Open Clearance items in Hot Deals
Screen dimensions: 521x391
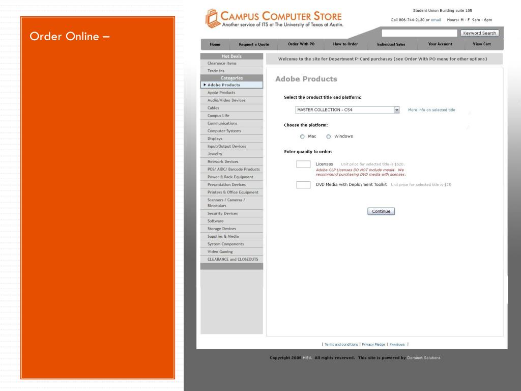231,63
